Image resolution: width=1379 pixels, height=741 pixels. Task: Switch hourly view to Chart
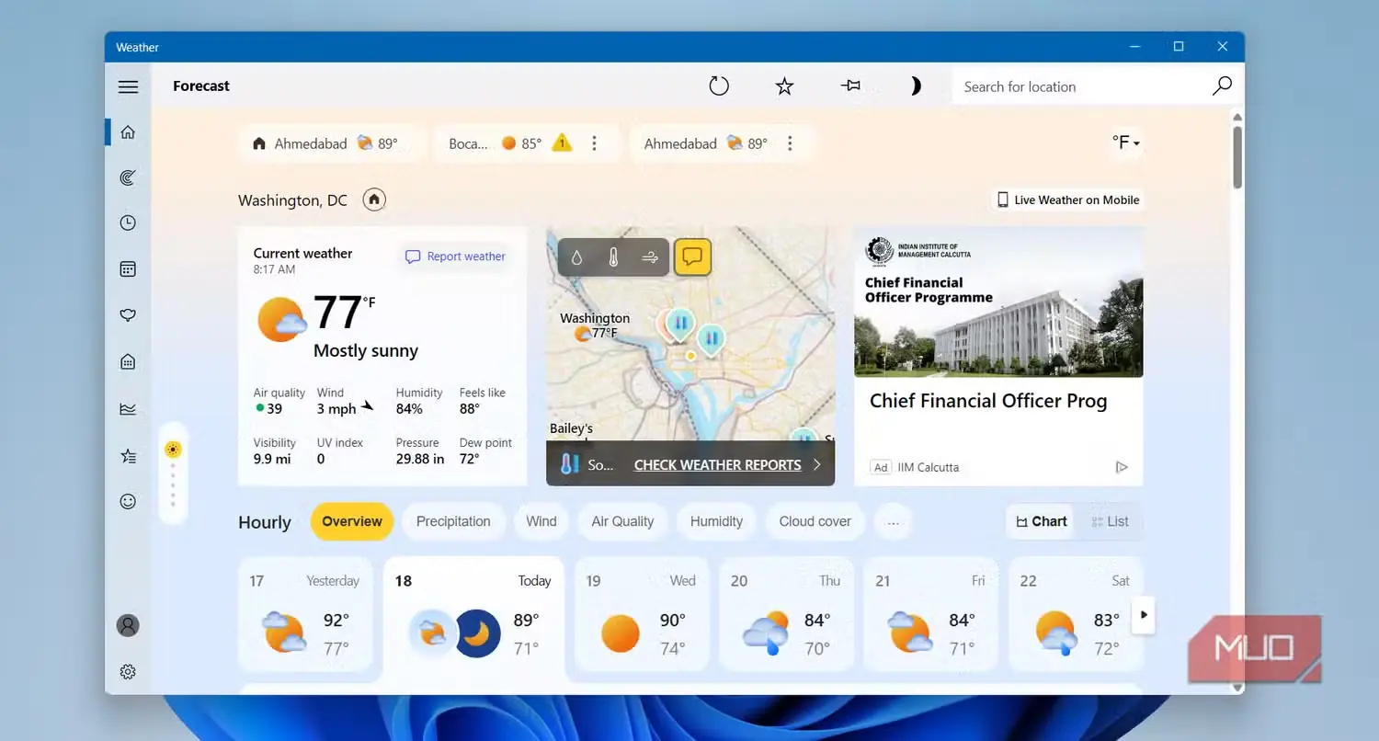click(1041, 521)
